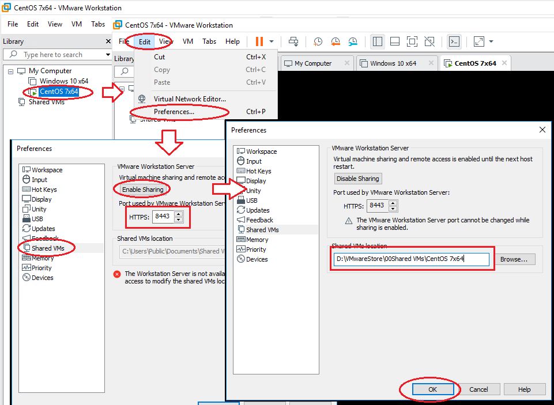Toggle the thumbnail bar view icon
Viewport: 554px width, 405px height.
pyautogui.click(x=395, y=41)
